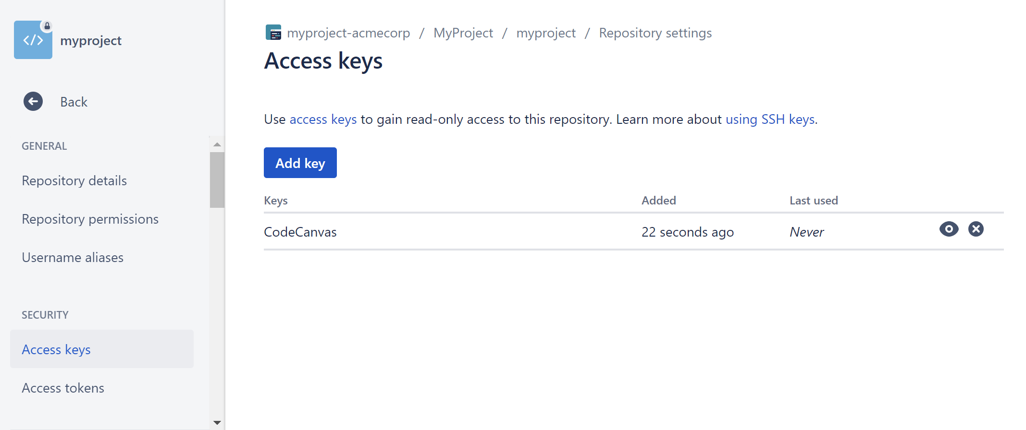Delete the CodeCanvas key via the X icon
Screen dimensions: 1026x430
[x=976, y=229]
